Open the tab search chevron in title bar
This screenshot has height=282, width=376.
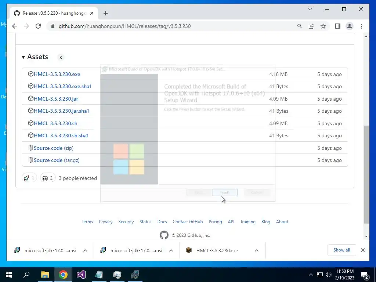[310, 9]
